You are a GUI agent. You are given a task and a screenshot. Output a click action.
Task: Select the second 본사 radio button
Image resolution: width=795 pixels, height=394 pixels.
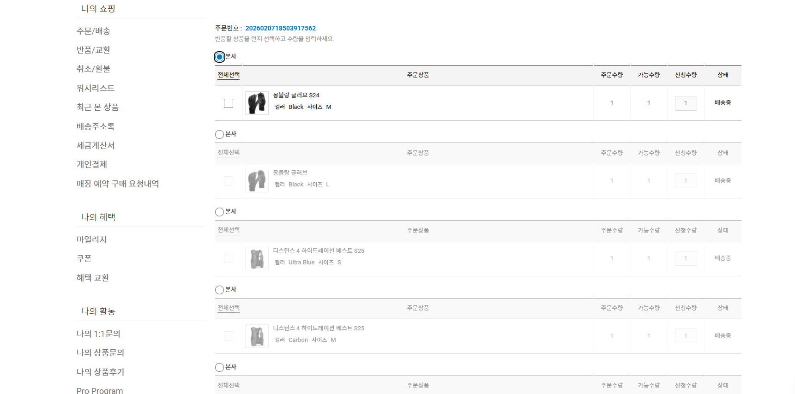[220, 134]
